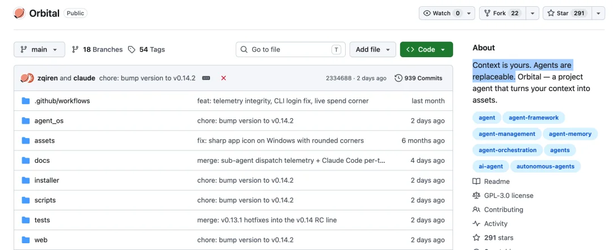Open the Readme link in About

click(492, 182)
